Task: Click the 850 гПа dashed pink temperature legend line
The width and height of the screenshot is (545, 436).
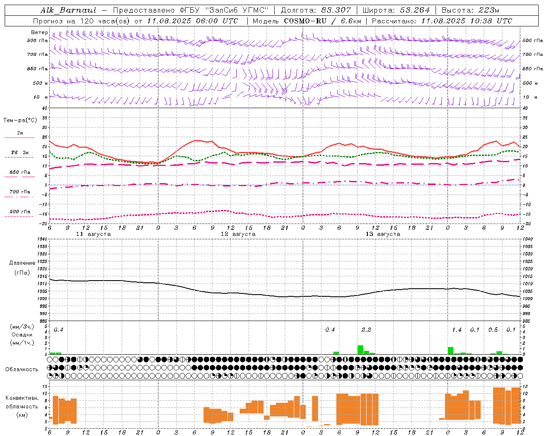Action: click(x=20, y=177)
